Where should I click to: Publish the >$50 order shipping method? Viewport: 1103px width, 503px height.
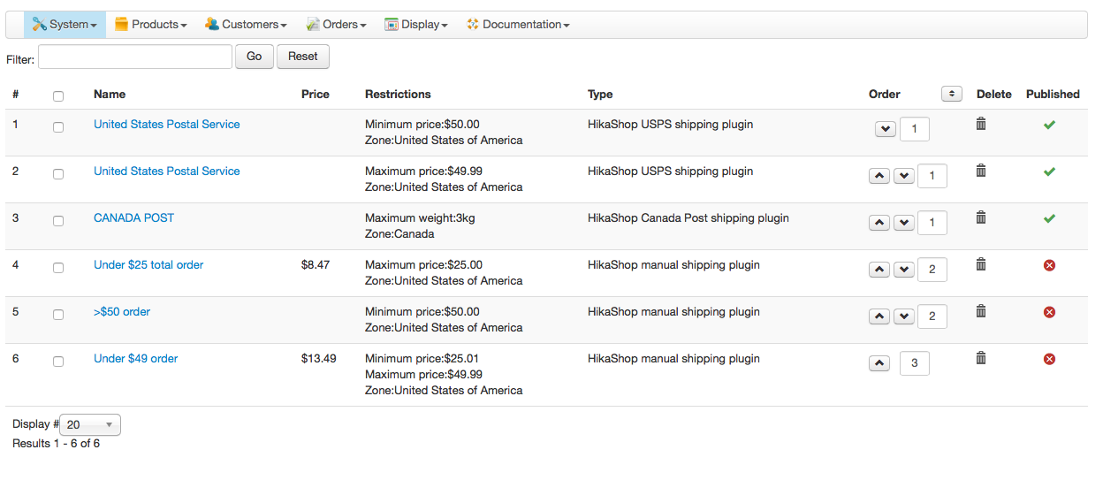click(x=1049, y=312)
